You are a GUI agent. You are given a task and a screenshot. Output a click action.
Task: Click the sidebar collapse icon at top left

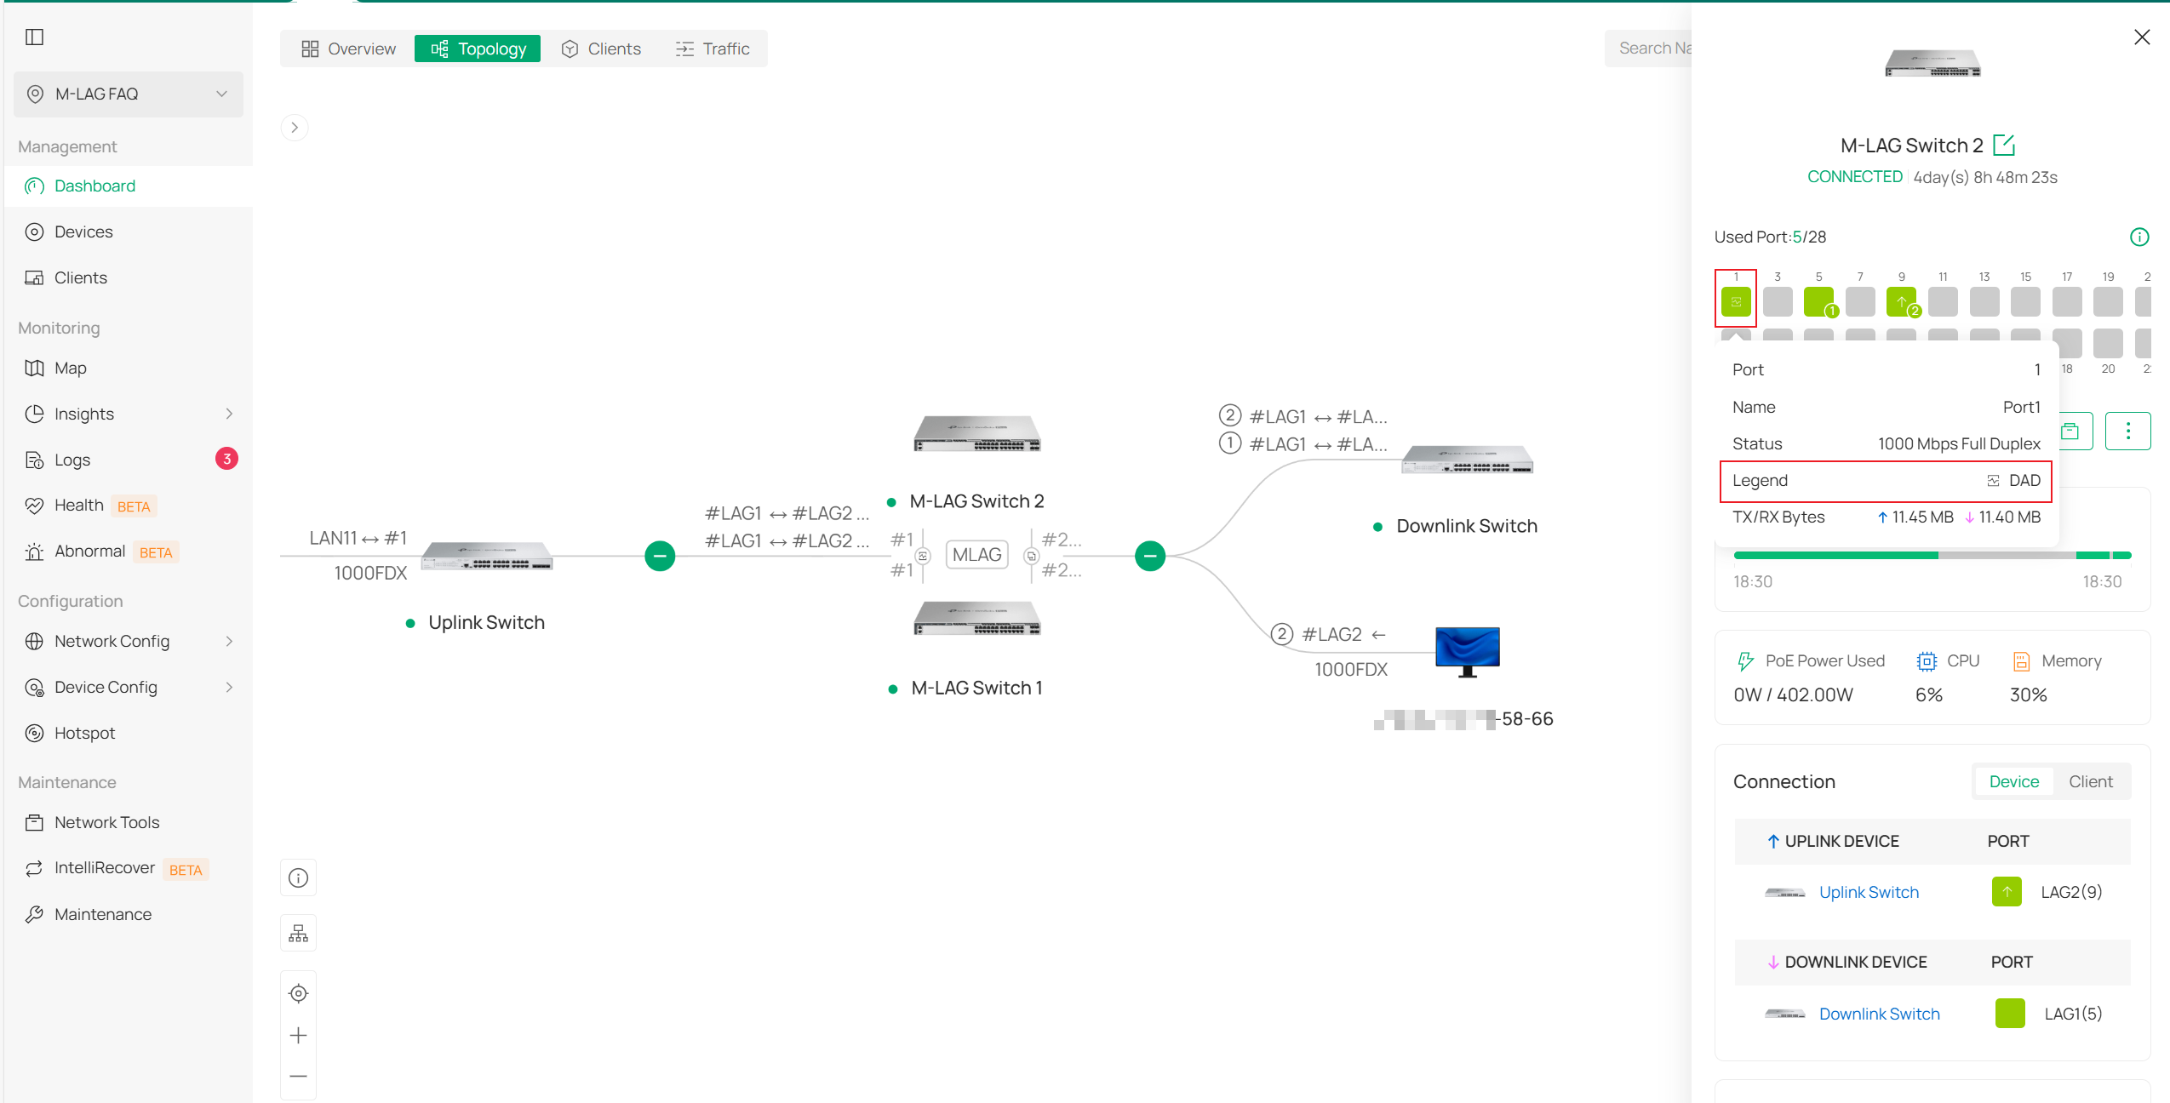(34, 37)
